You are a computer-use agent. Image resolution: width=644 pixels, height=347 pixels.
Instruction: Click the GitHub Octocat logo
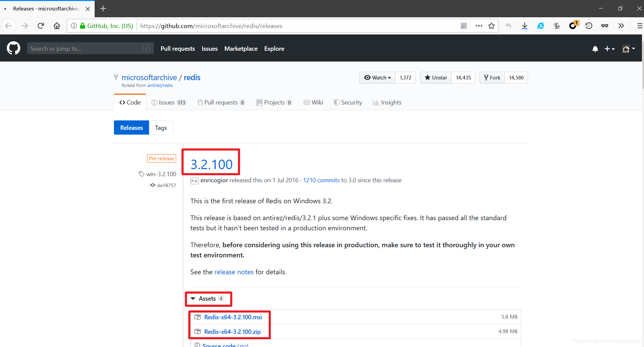[14, 48]
